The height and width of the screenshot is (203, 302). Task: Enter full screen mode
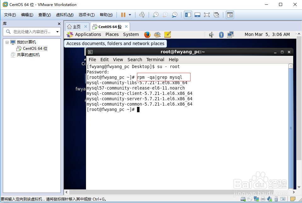point(207,15)
